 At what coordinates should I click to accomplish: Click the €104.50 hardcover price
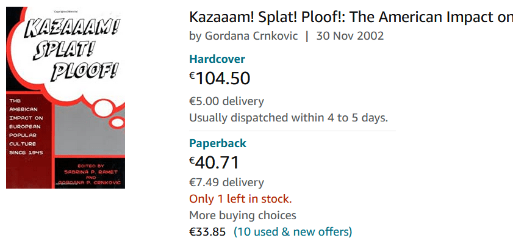coord(220,78)
